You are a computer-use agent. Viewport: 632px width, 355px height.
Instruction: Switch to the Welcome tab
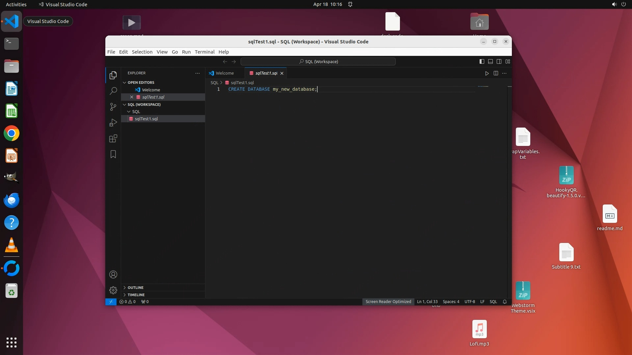pyautogui.click(x=224, y=73)
